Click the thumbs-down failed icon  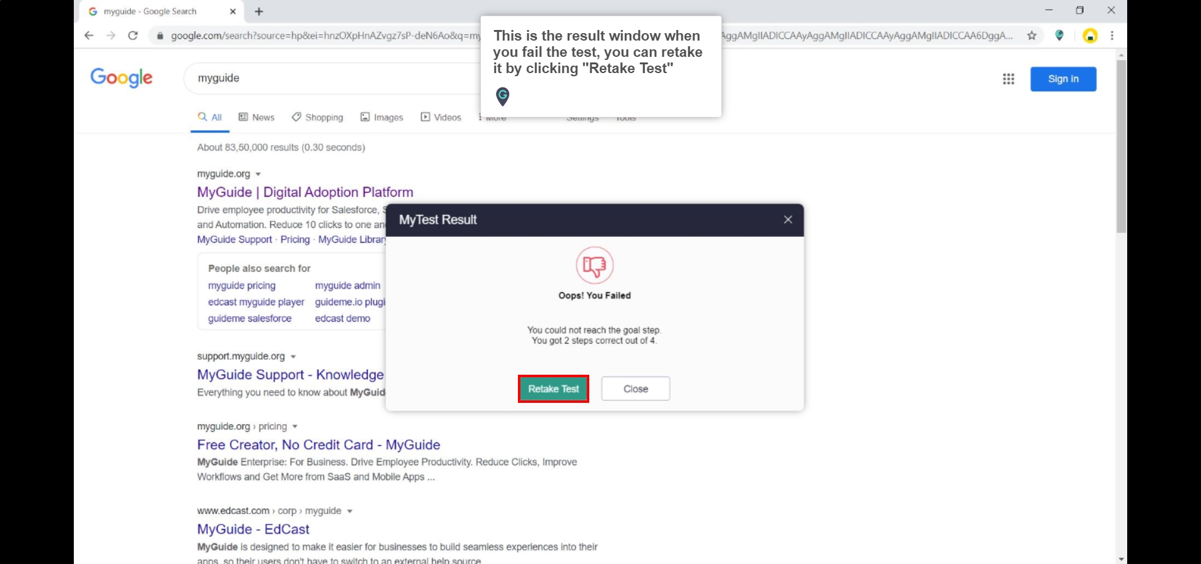click(594, 265)
